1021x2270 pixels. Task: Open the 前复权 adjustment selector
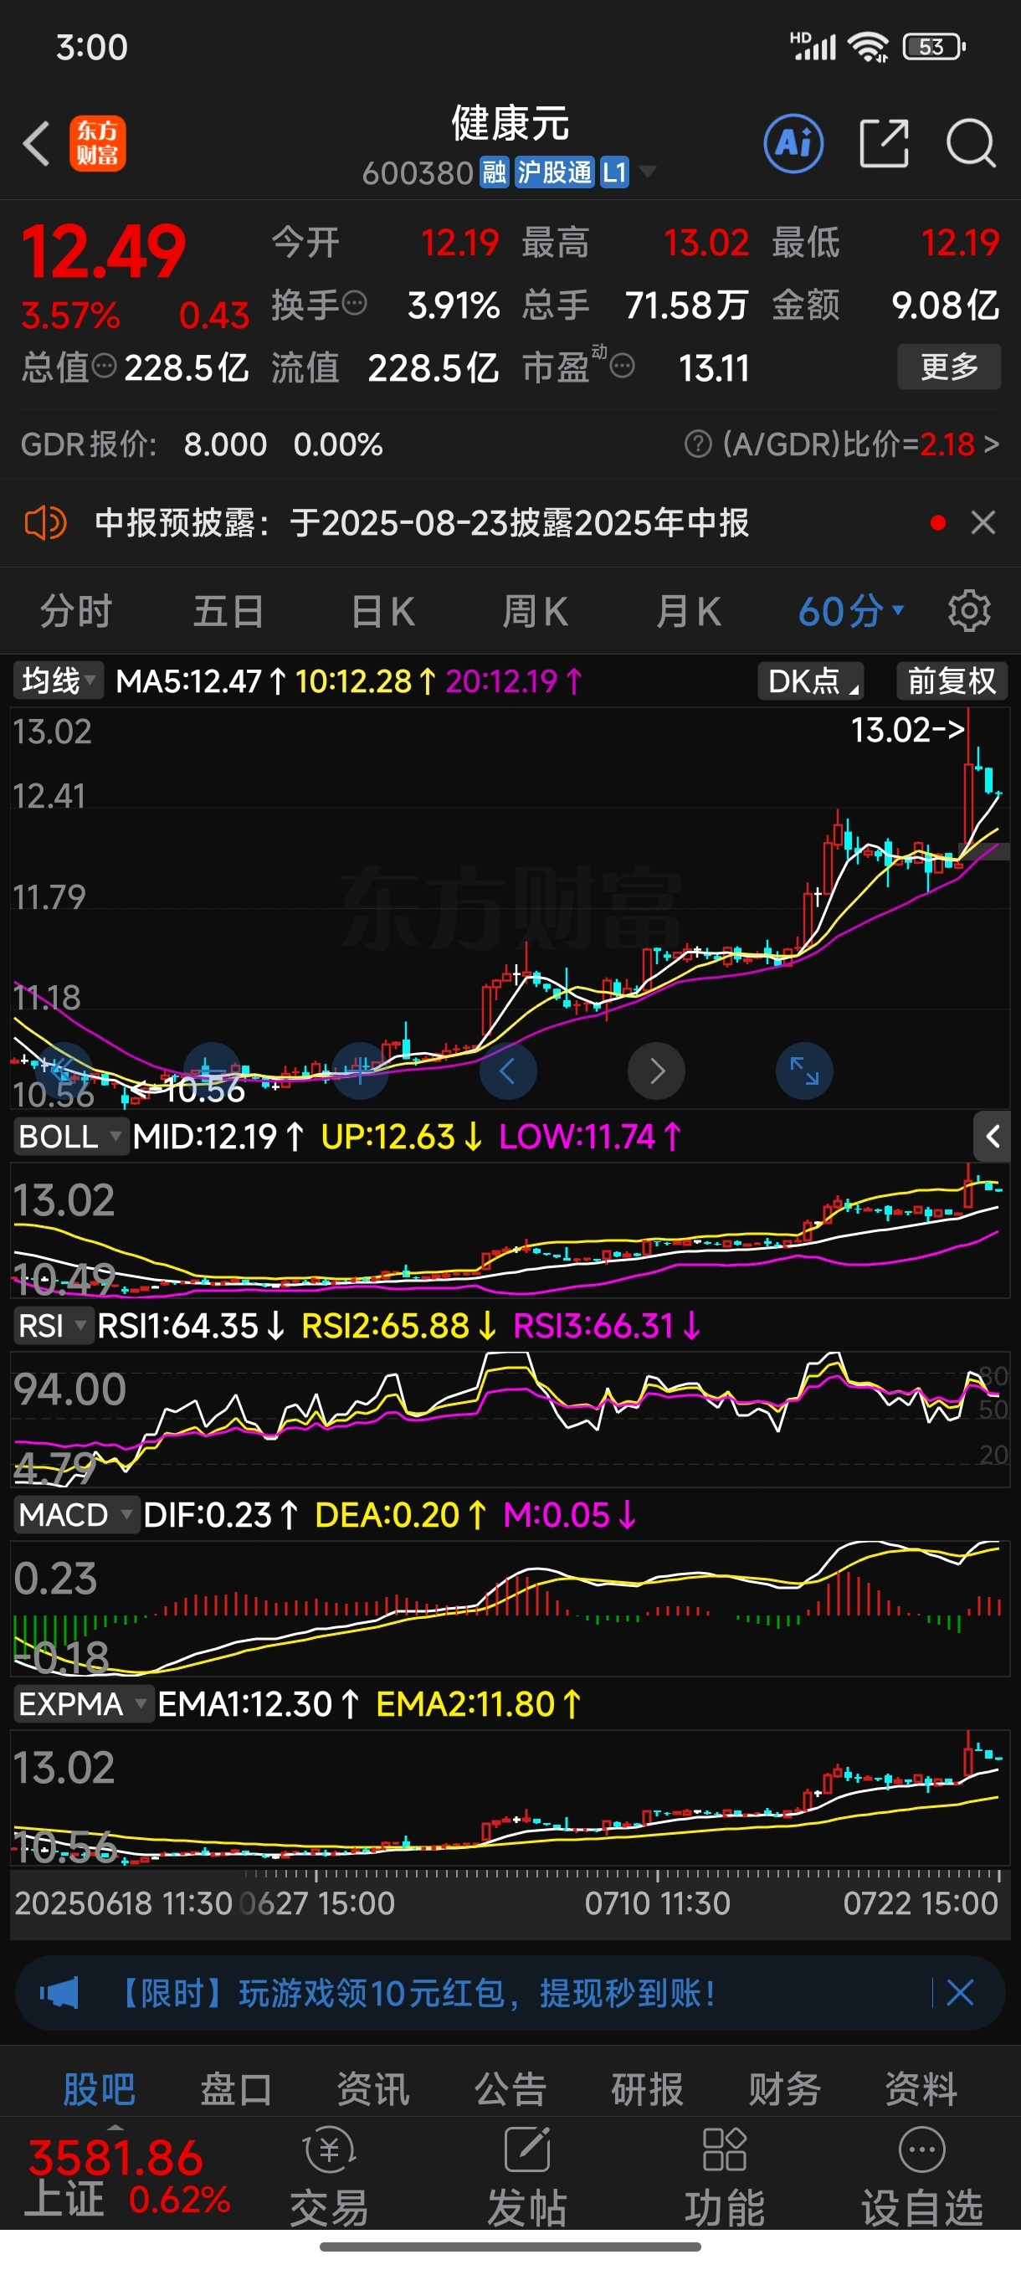(952, 681)
